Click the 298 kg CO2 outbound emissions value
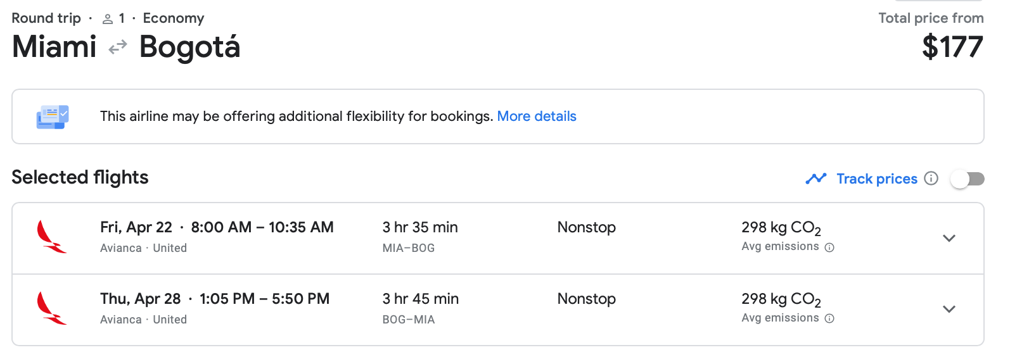Image resolution: width=1010 pixels, height=357 pixels. tap(781, 228)
